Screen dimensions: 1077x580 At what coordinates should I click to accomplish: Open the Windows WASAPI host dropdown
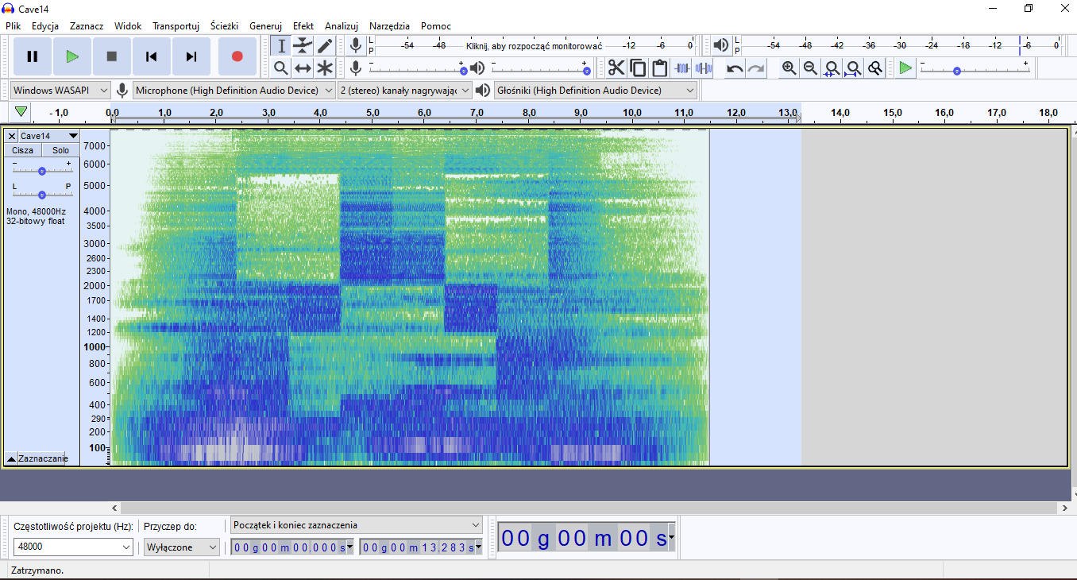pos(60,91)
